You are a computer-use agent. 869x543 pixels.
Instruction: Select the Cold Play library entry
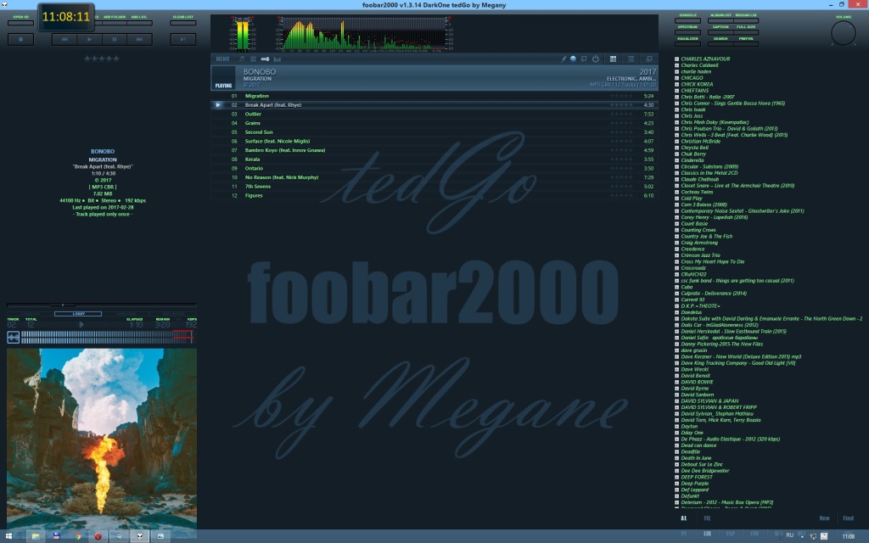click(692, 199)
